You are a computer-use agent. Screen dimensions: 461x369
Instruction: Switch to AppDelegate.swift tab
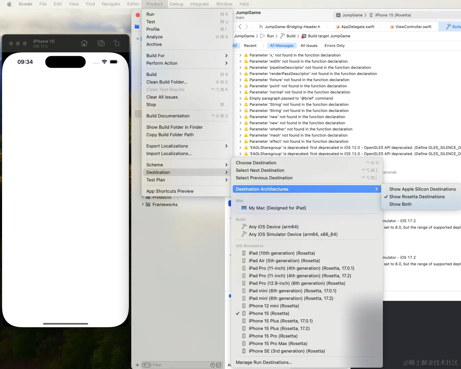(355, 27)
